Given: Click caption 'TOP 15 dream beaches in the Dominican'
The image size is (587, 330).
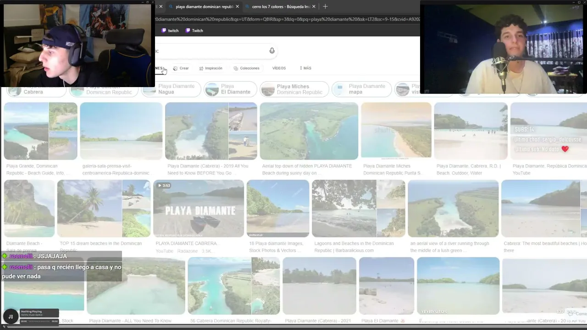Looking at the screenshot, I should coord(101,247).
